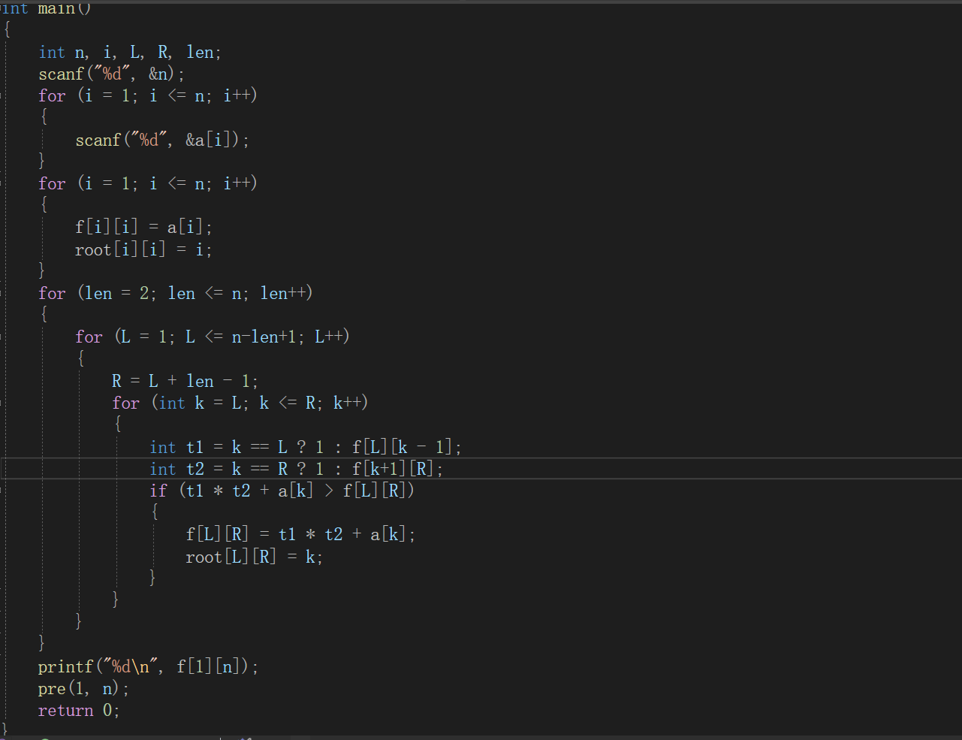Click the if condition comparing f[L][R]

click(x=282, y=491)
